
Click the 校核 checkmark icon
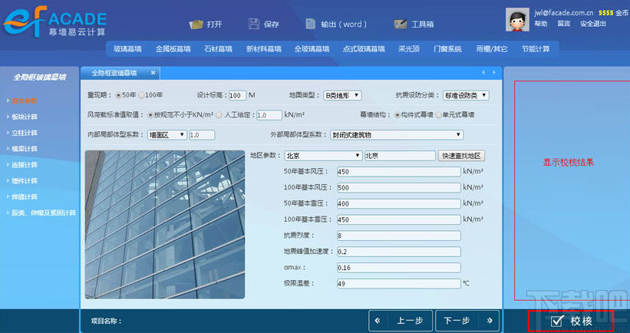(x=556, y=321)
